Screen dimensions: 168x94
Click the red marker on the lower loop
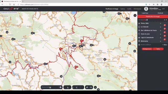(x=76, y=67)
